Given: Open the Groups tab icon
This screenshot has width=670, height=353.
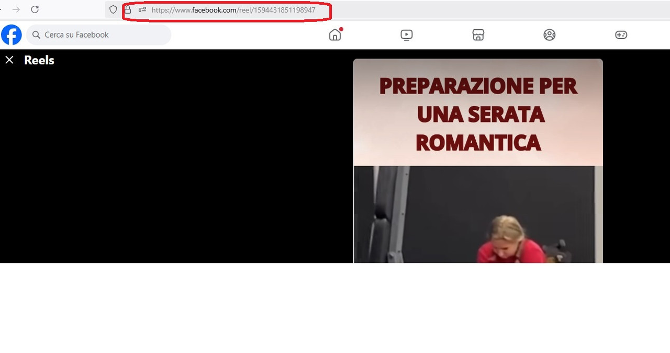Looking at the screenshot, I should pos(550,35).
